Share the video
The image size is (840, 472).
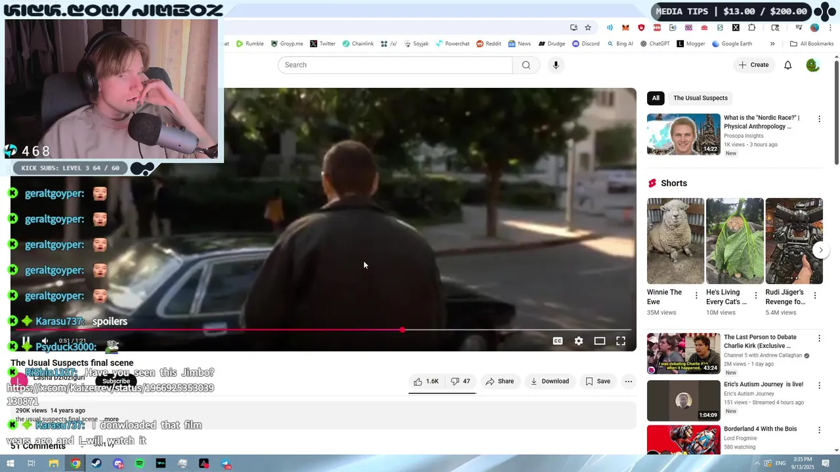(x=499, y=382)
